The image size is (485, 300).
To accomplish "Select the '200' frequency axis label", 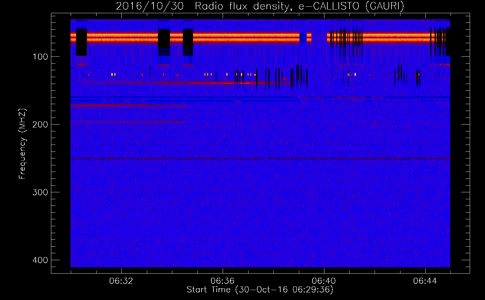I will point(40,124).
